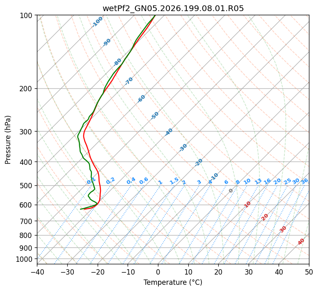
Task: Click the 0 x-axis tick label
Action: pos(158,272)
